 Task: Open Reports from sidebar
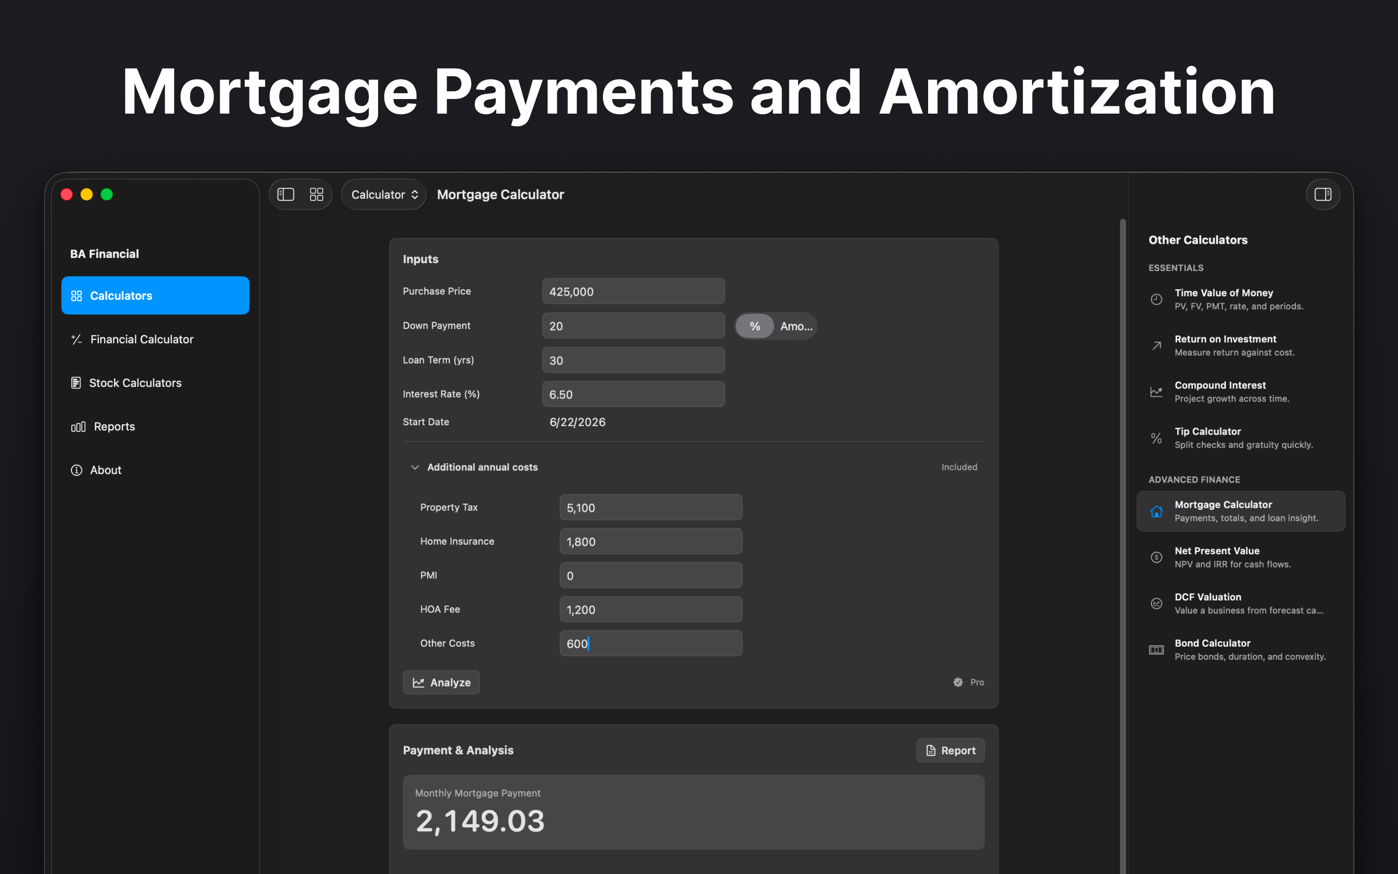[155, 427]
